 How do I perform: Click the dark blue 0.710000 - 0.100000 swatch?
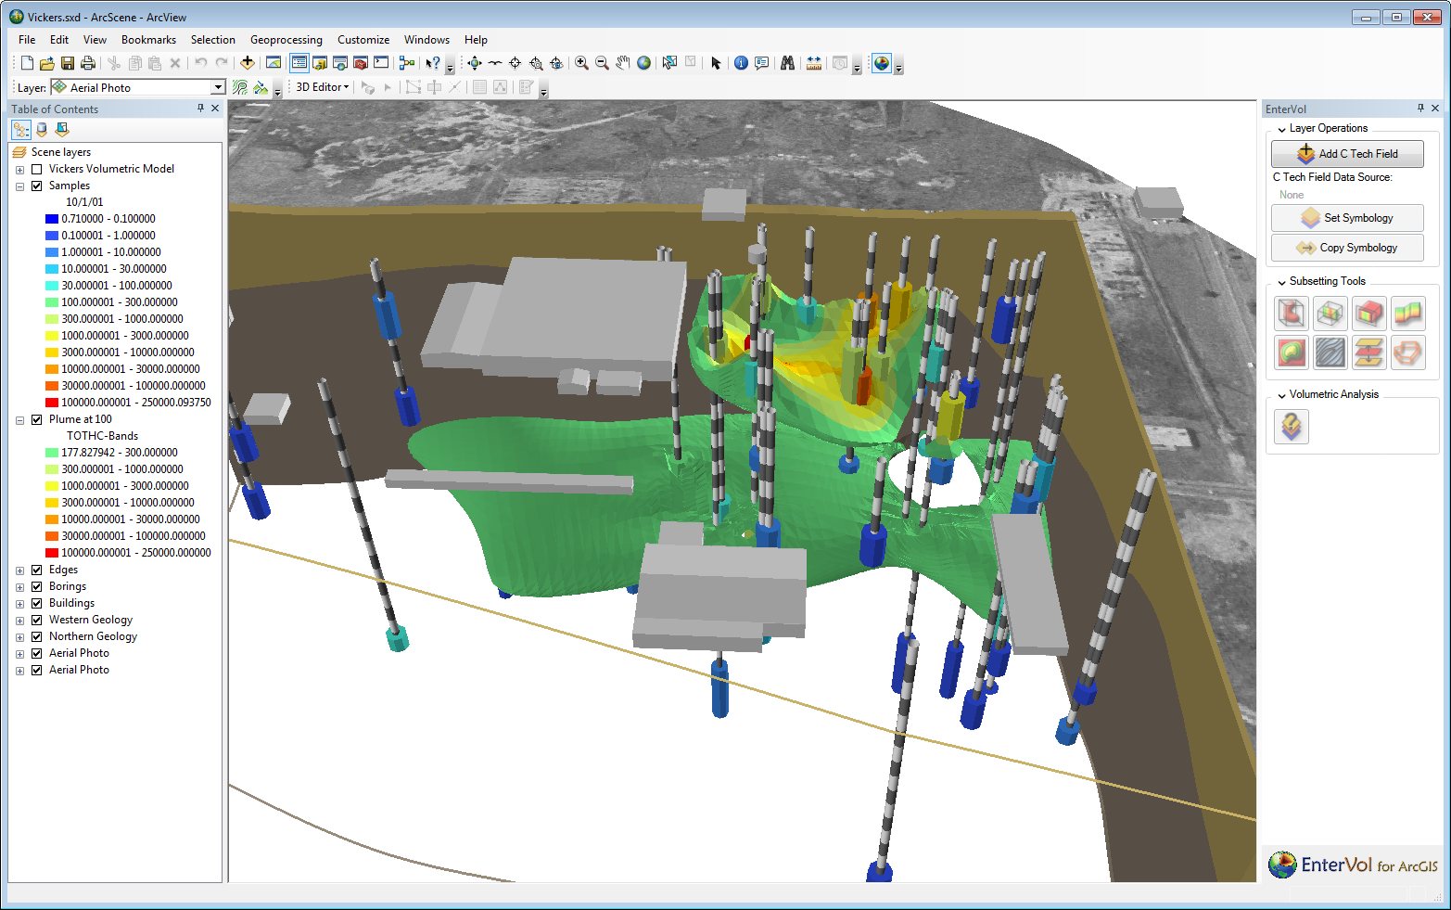pyautogui.click(x=52, y=219)
